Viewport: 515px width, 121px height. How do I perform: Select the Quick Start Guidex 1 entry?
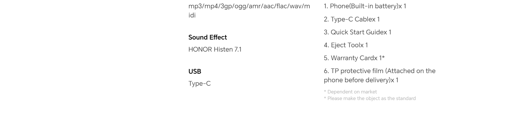[x=358, y=32]
